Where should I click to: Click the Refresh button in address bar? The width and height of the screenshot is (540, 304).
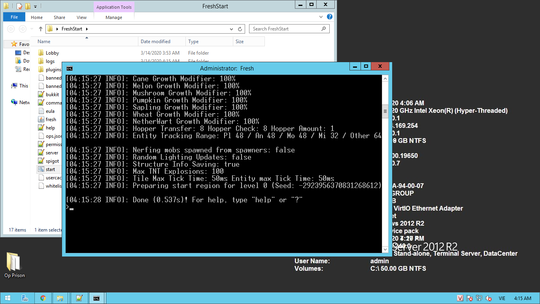[240, 29]
